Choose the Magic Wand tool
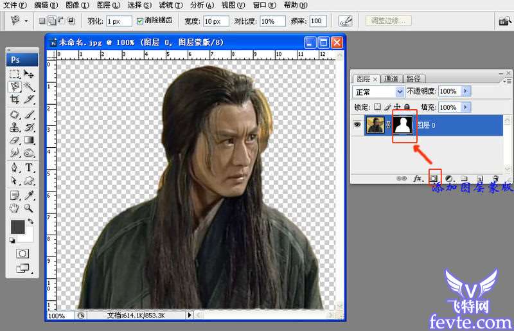 click(29, 86)
